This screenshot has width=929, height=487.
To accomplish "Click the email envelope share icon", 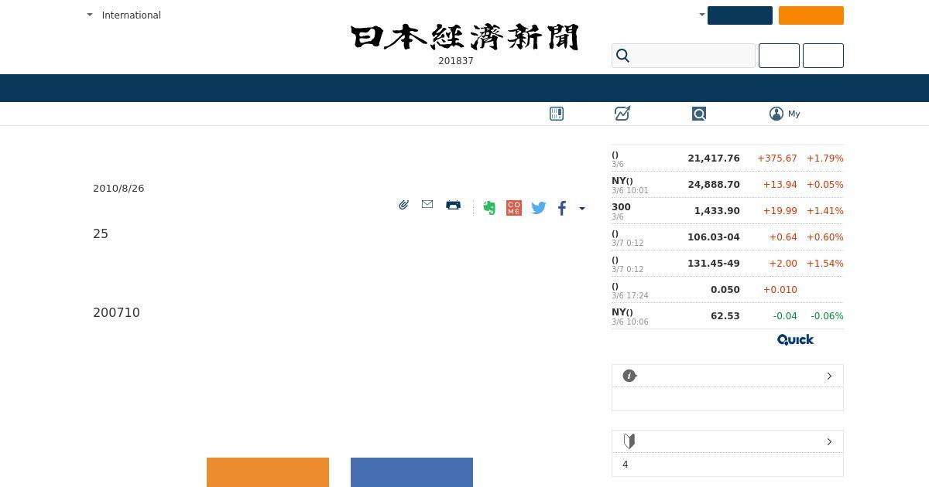I will pos(427,204).
